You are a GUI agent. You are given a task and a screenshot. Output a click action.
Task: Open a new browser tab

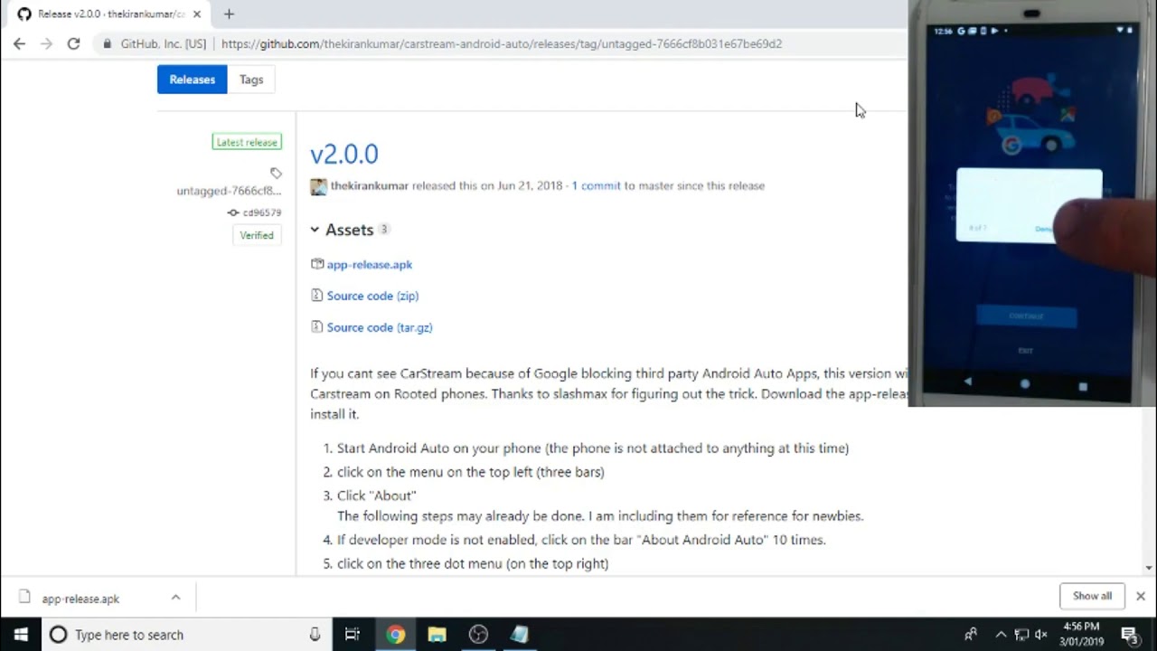pyautogui.click(x=229, y=14)
